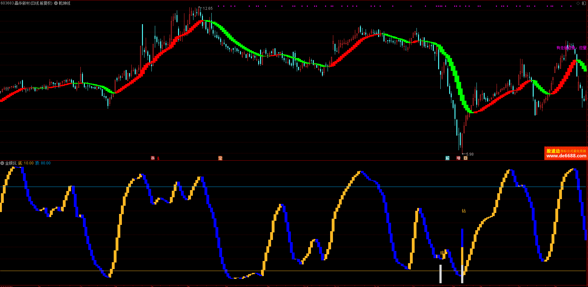Click the dark red 增 event marker icon

(459, 158)
